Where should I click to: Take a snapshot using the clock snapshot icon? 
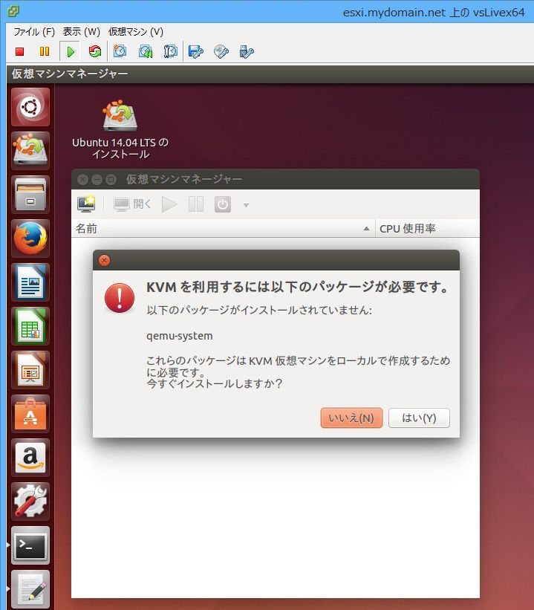click(120, 51)
